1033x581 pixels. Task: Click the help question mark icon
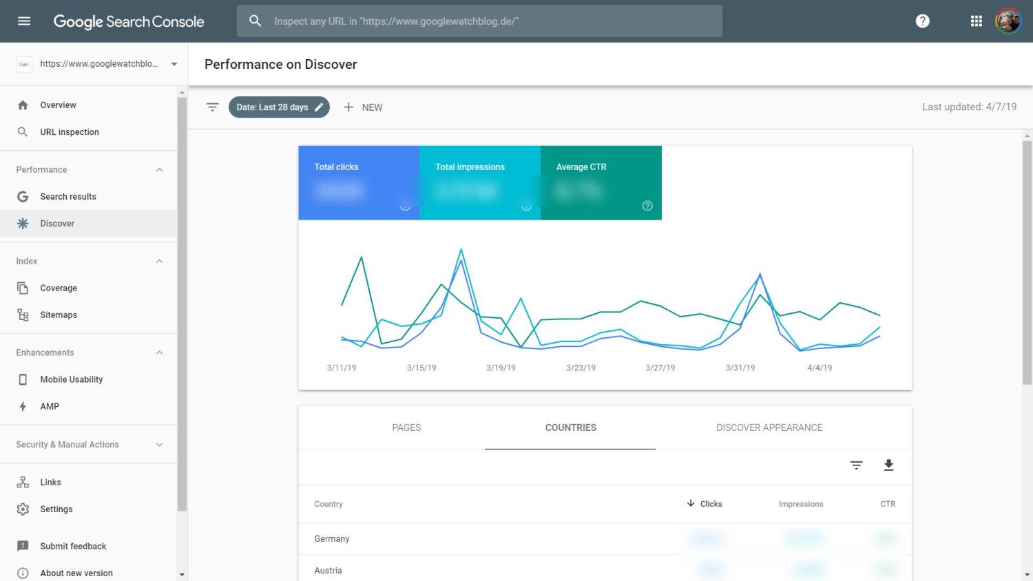pos(922,21)
